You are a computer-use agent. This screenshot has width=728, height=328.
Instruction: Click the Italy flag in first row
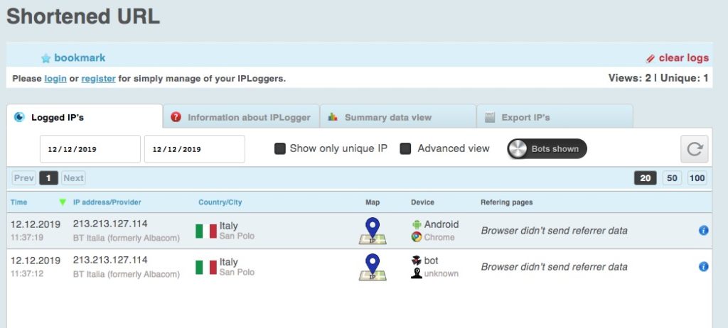[206, 231]
